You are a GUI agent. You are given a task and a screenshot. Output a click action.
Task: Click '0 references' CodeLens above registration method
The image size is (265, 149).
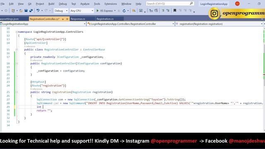[36, 89]
